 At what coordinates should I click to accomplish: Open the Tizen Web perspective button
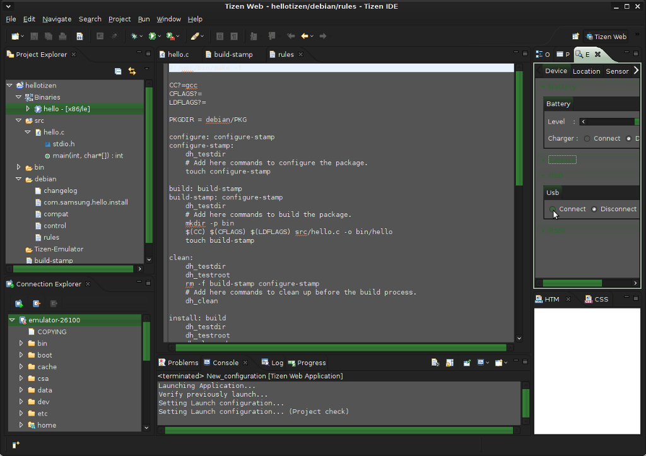[606, 37]
